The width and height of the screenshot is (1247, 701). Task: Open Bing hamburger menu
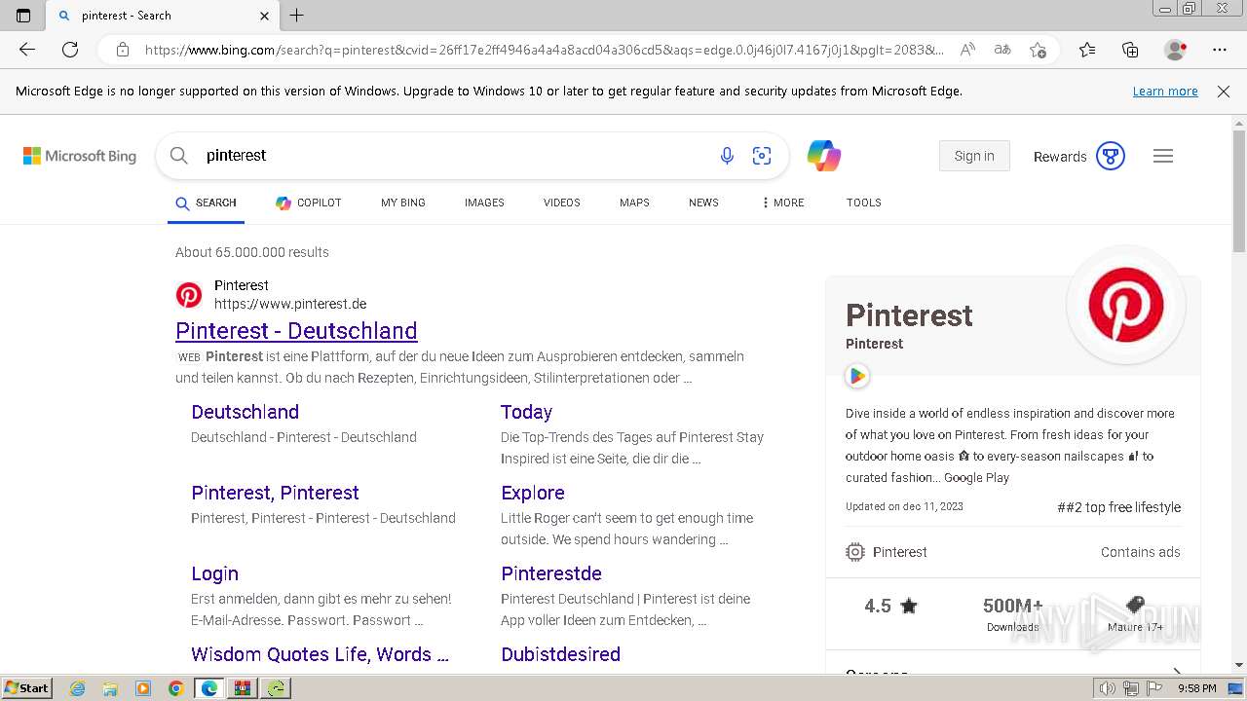(1163, 156)
